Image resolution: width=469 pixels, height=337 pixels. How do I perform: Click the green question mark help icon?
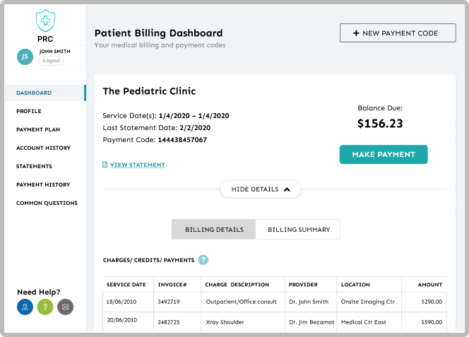[x=45, y=307]
